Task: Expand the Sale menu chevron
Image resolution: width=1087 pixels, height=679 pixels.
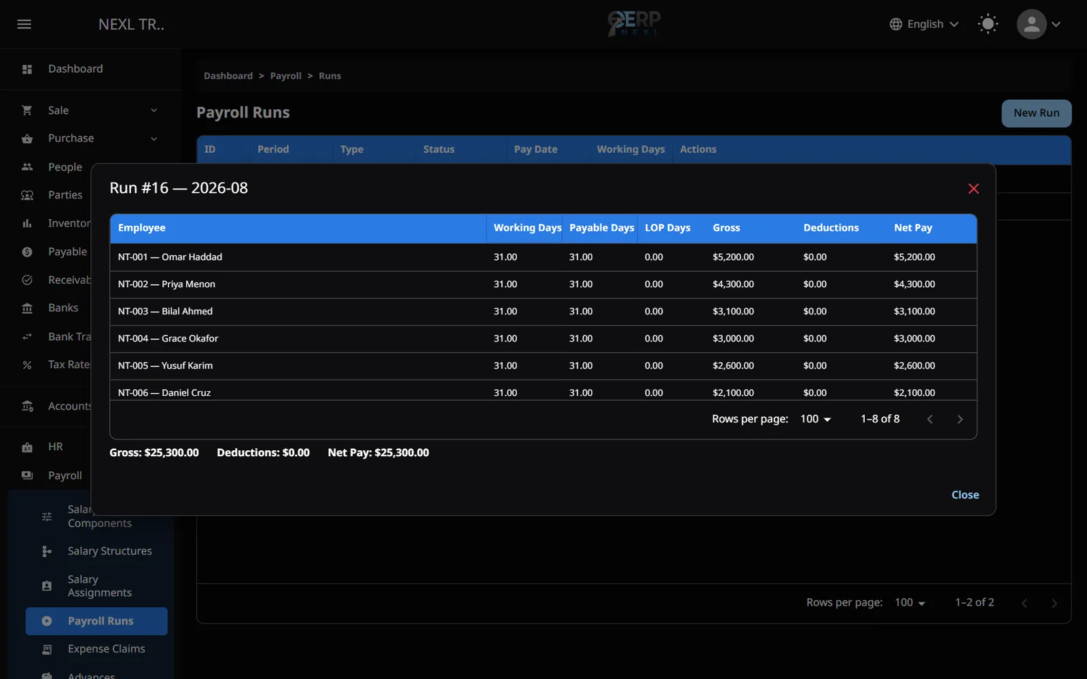Action: pyautogui.click(x=154, y=111)
